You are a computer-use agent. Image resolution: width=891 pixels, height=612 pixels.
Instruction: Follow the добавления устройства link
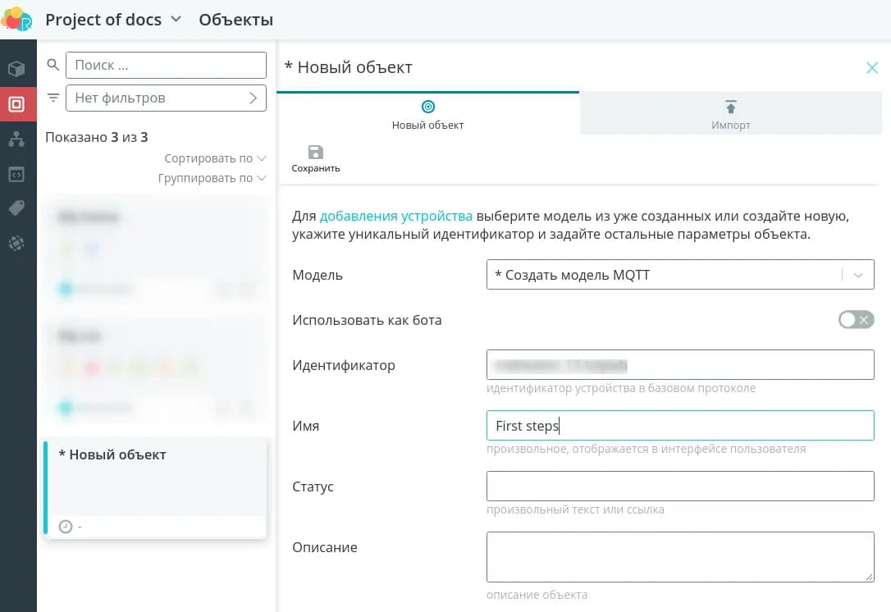click(395, 217)
